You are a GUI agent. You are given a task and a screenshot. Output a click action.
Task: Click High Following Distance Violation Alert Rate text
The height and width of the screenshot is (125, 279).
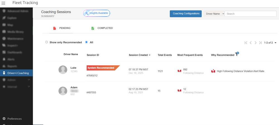(x=240, y=71)
